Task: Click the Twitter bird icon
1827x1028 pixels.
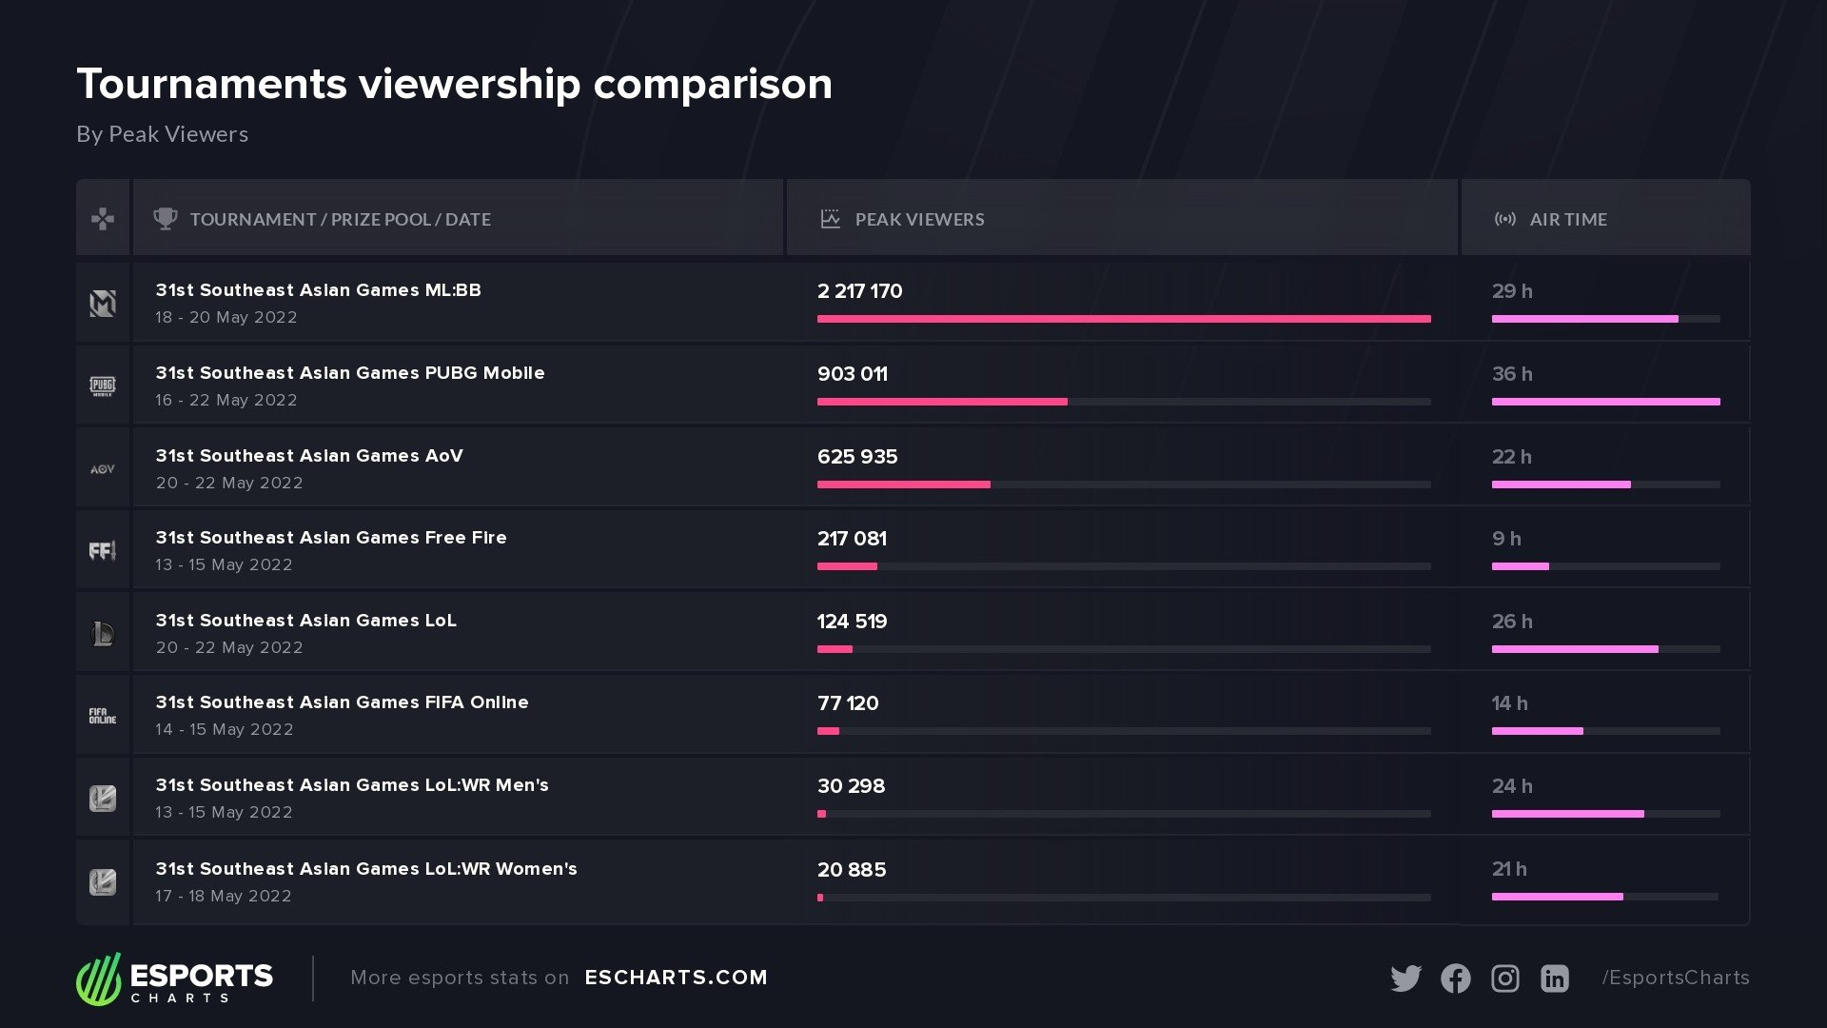Action: 1405,979
